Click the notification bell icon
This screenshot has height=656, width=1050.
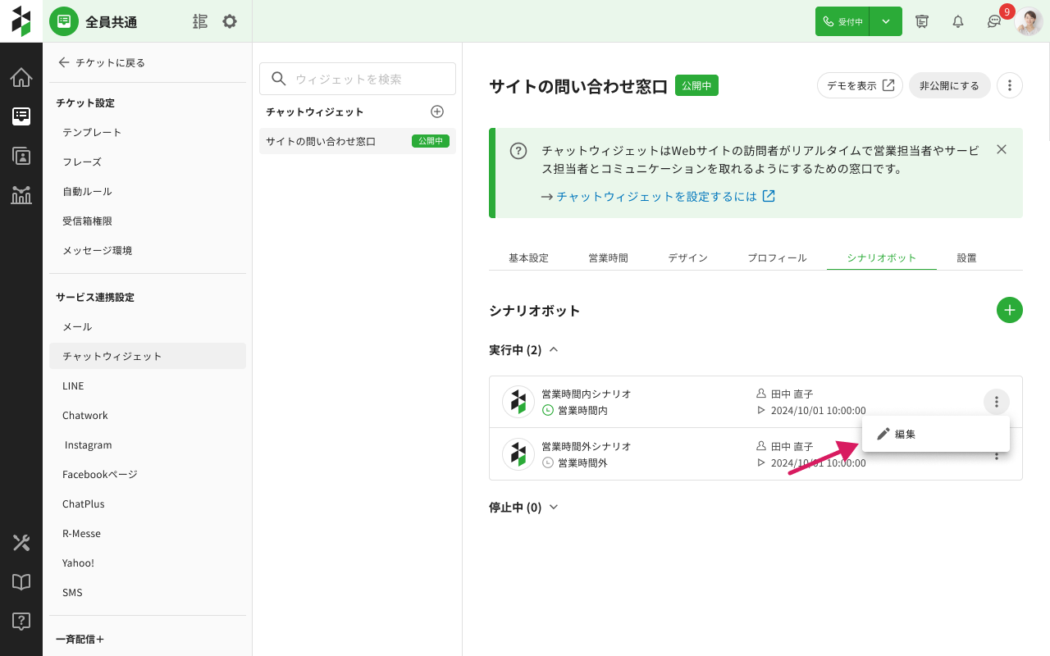(x=957, y=21)
